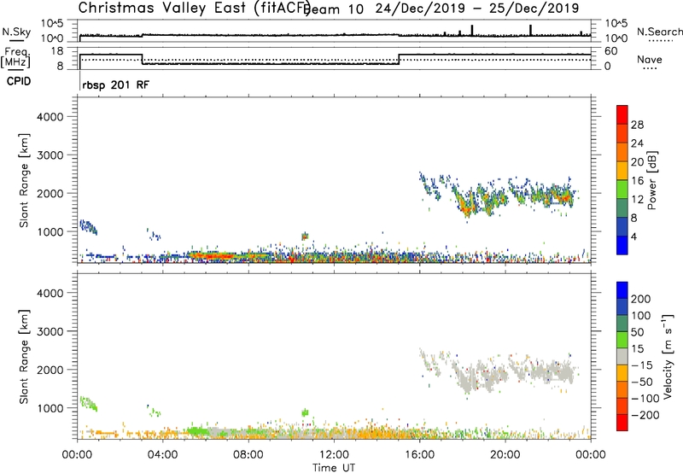Click the '16:00' time axis tick label
The width and height of the screenshot is (683, 473).
pyautogui.click(x=419, y=455)
